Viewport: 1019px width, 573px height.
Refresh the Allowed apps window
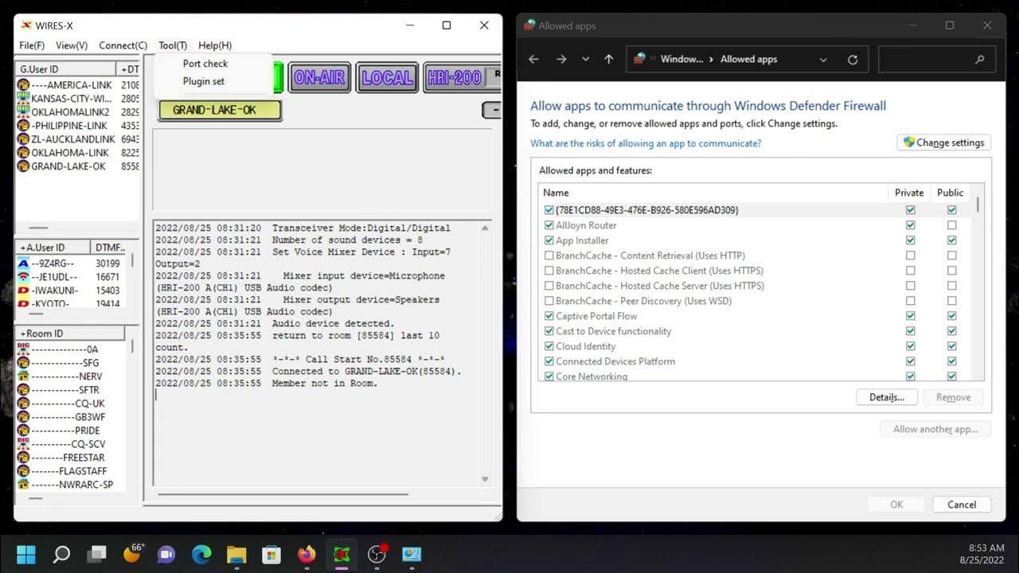pos(853,60)
